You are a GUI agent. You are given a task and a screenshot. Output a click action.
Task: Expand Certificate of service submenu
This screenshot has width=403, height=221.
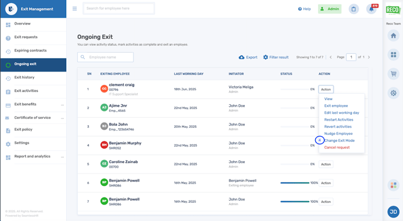pyautogui.click(x=62, y=118)
